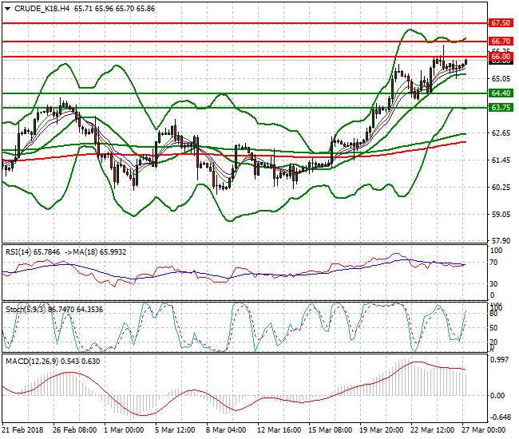Click the 61.45 price axis value
Screen dimensions: 519x439
click(x=501, y=160)
